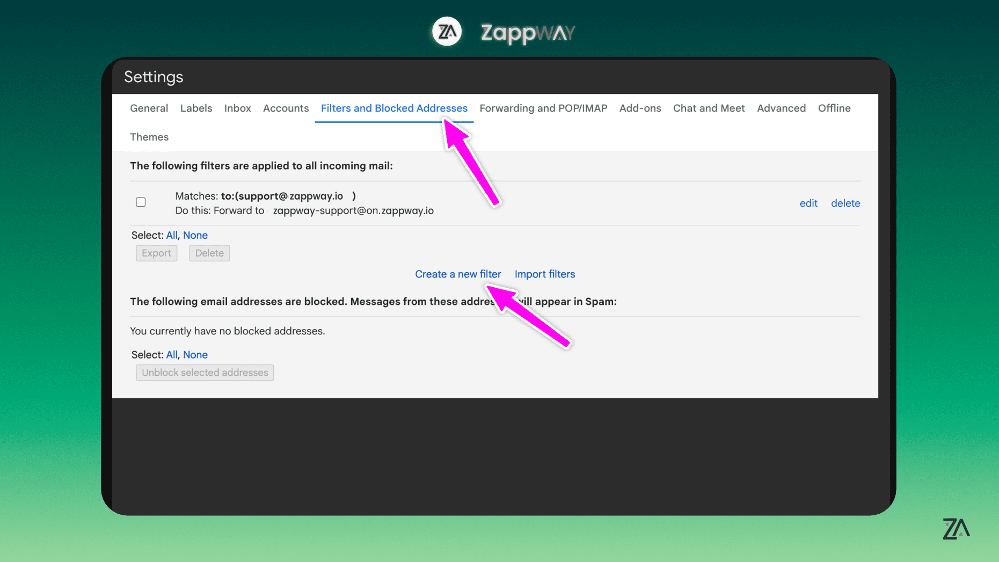Delete the support forwarding filter
Screen dimensions: 999x562
[x=845, y=203]
